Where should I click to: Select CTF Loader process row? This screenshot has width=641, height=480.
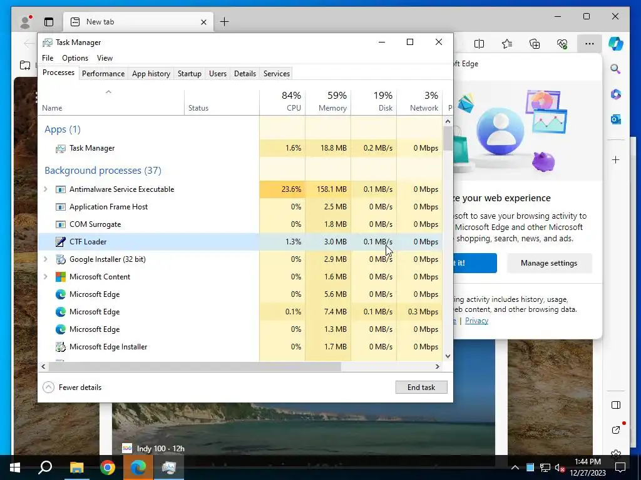tap(240, 242)
